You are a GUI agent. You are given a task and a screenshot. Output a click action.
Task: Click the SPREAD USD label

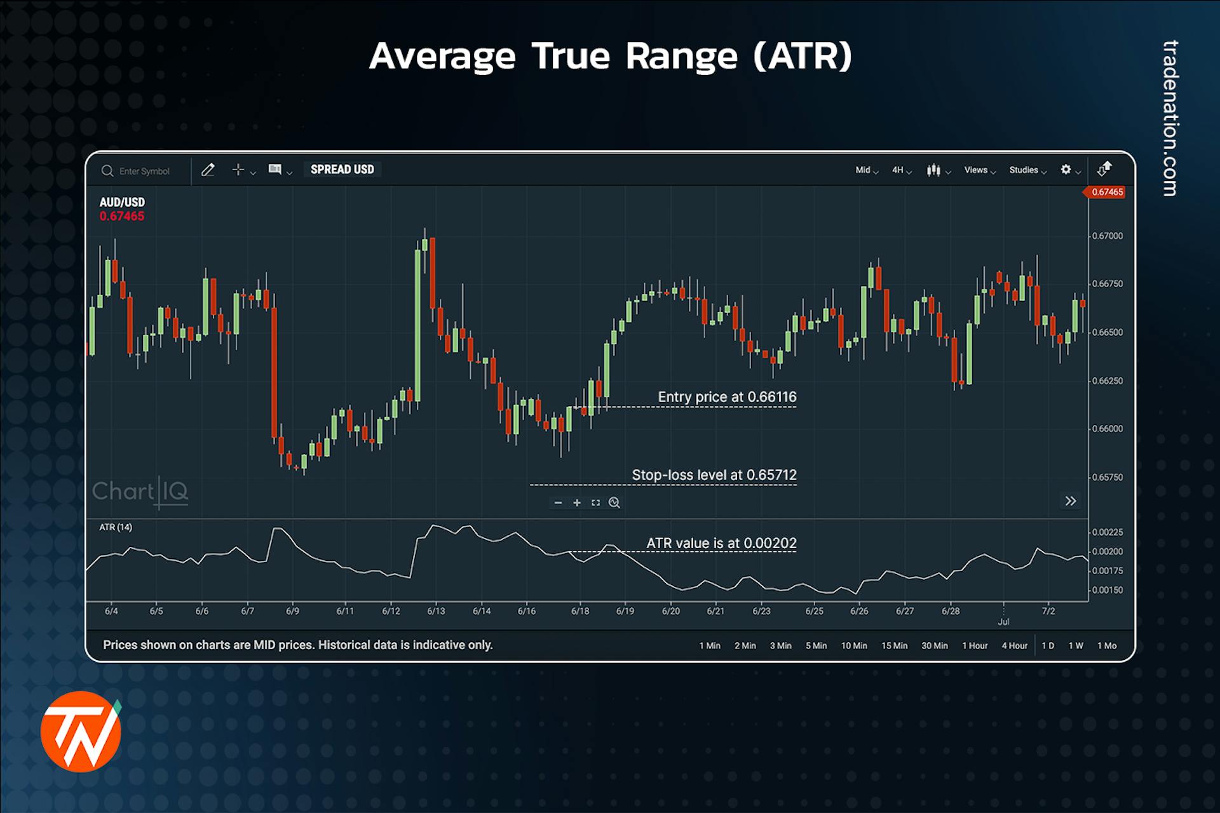click(x=342, y=170)
